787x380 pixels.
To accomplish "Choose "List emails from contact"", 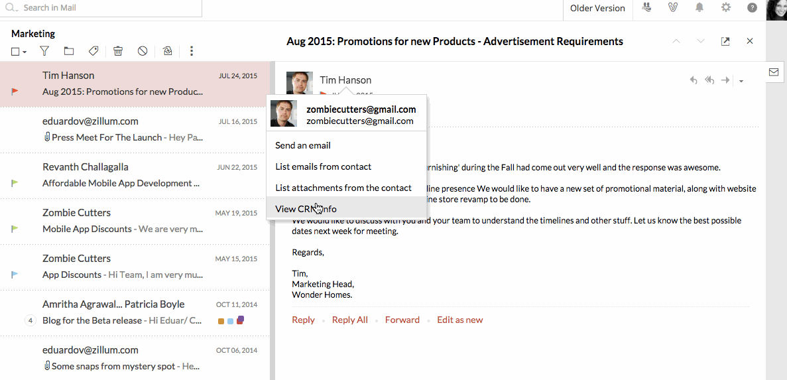I will (323, 166).
